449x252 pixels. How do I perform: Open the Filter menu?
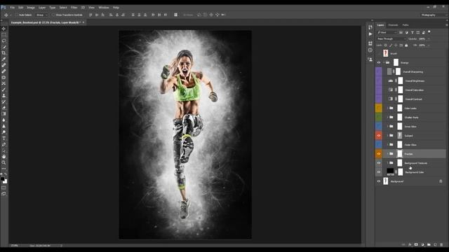[x=74, y=8]
